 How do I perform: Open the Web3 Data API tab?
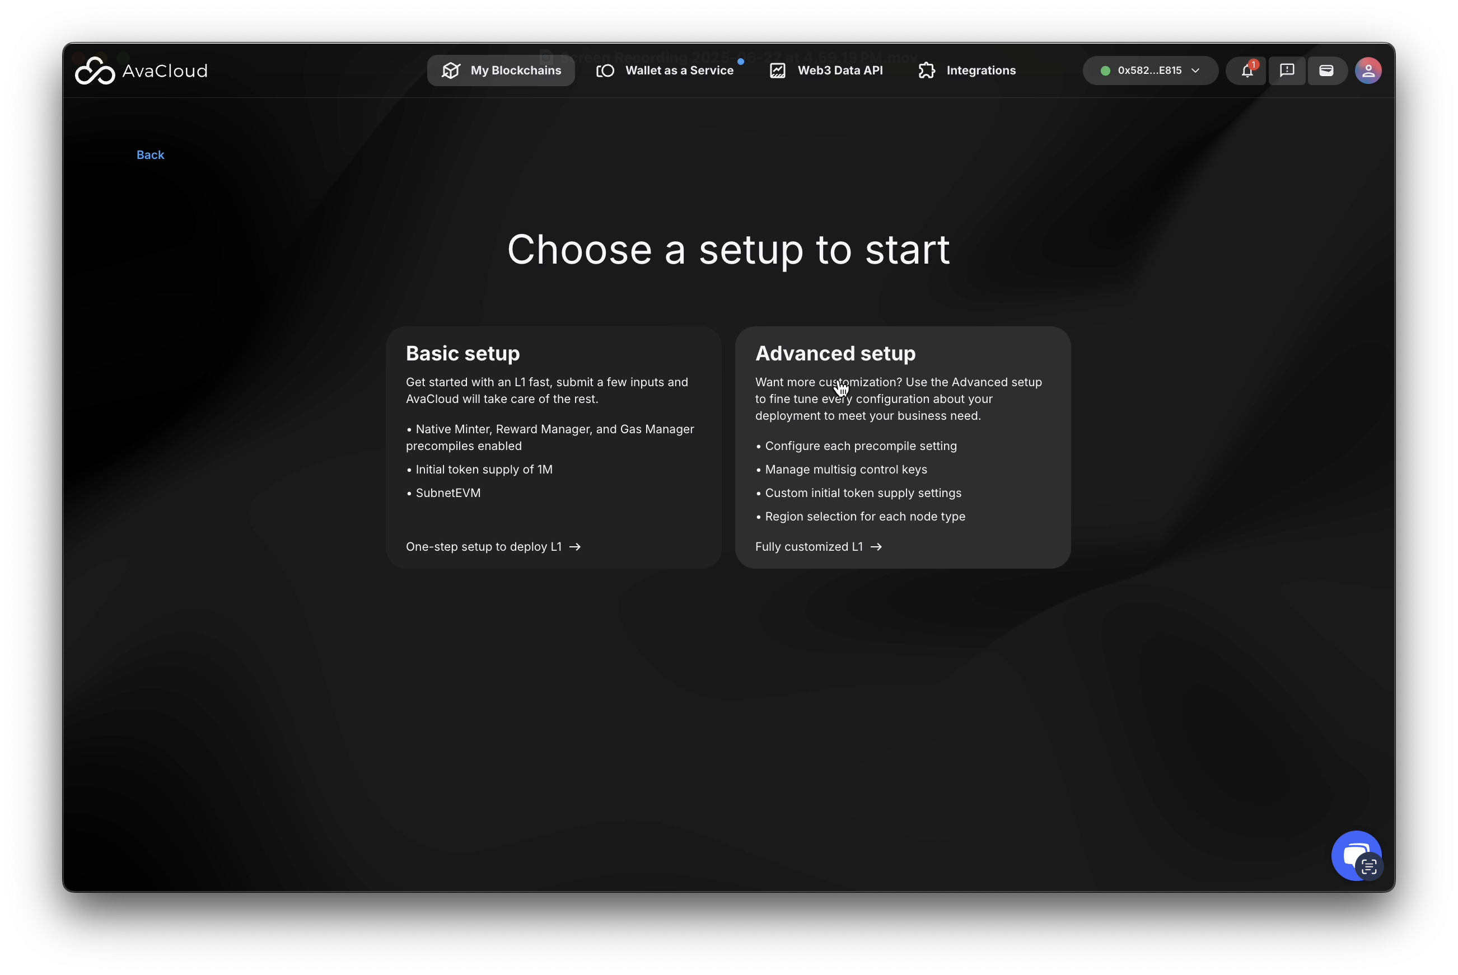840,71
